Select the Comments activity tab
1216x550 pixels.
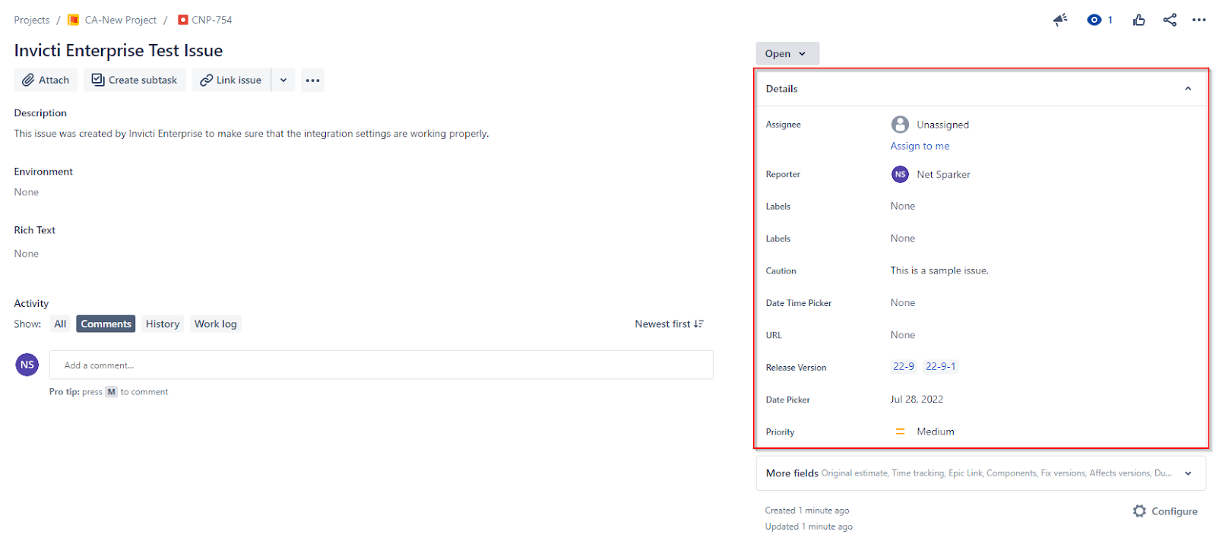pos(106,324)
